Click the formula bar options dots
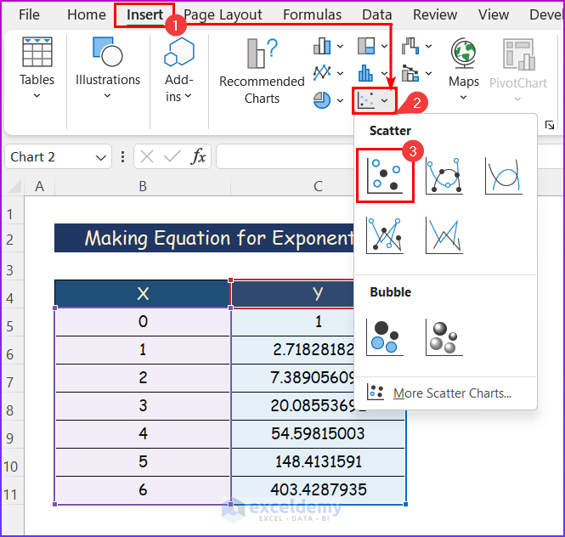Screen dimensions: 565x537 point(123,157)
